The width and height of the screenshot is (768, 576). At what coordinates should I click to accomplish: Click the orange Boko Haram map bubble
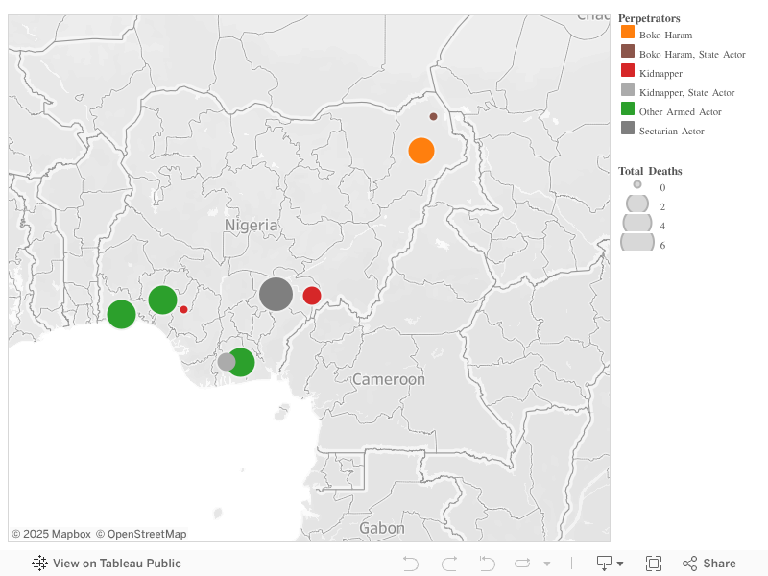(x=421, y=151)
